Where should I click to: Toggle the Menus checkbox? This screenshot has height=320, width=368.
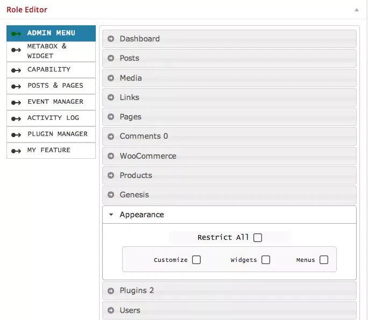tap(324, 260)
